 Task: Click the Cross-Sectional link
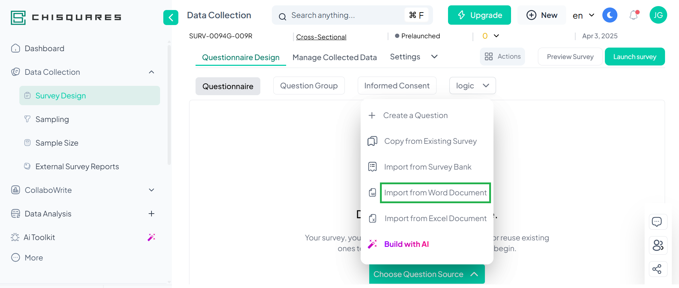(321, 37)
